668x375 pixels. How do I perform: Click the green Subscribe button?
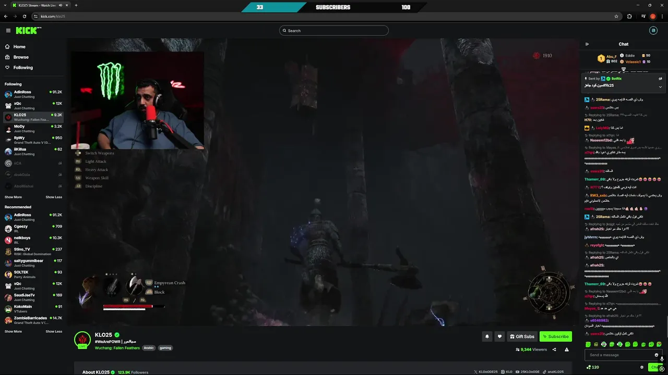[x=555, y=336]
